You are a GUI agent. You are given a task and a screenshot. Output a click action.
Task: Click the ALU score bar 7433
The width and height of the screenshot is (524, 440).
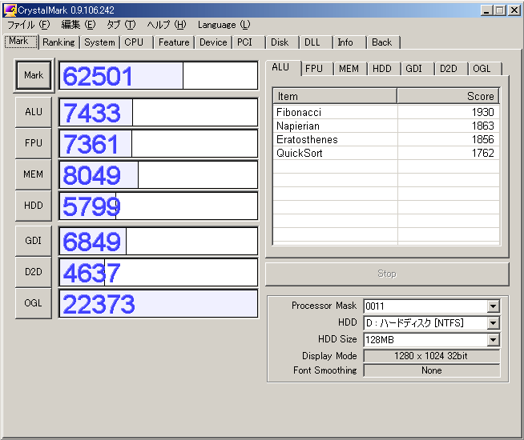(159, 113)
